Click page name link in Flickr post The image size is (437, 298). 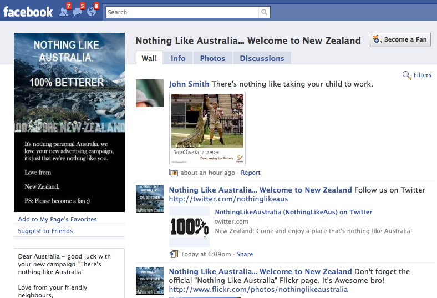(260, 271)
